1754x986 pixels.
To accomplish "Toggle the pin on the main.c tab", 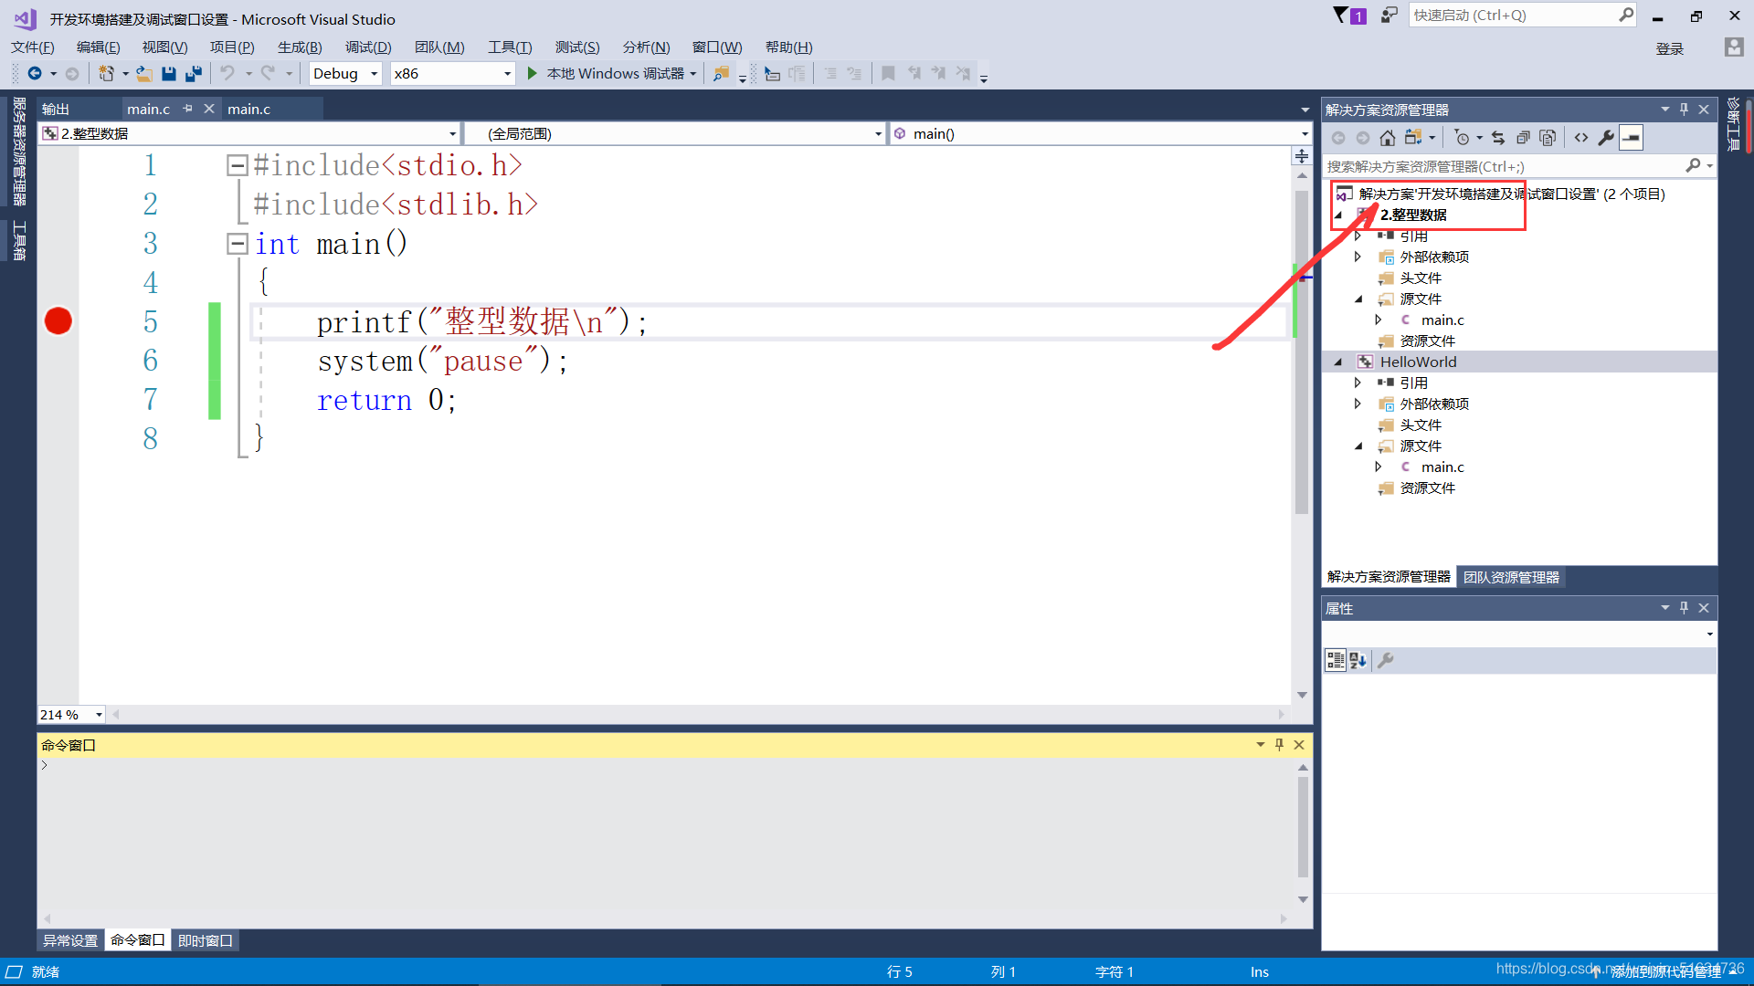I will [188, 109].
